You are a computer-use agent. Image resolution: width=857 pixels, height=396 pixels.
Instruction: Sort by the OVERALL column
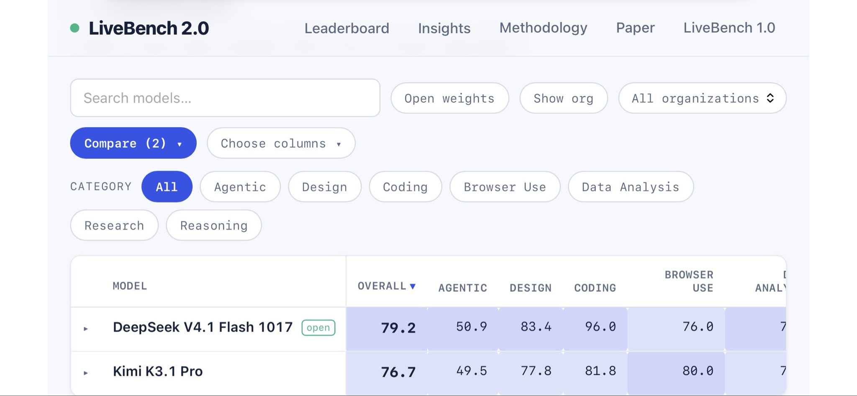[x=386, y=286]
